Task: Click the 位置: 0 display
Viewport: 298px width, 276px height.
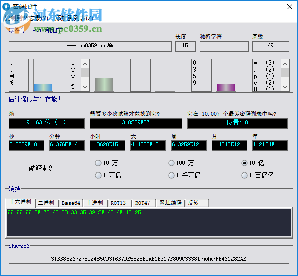Action: click(x=238, y=123)
